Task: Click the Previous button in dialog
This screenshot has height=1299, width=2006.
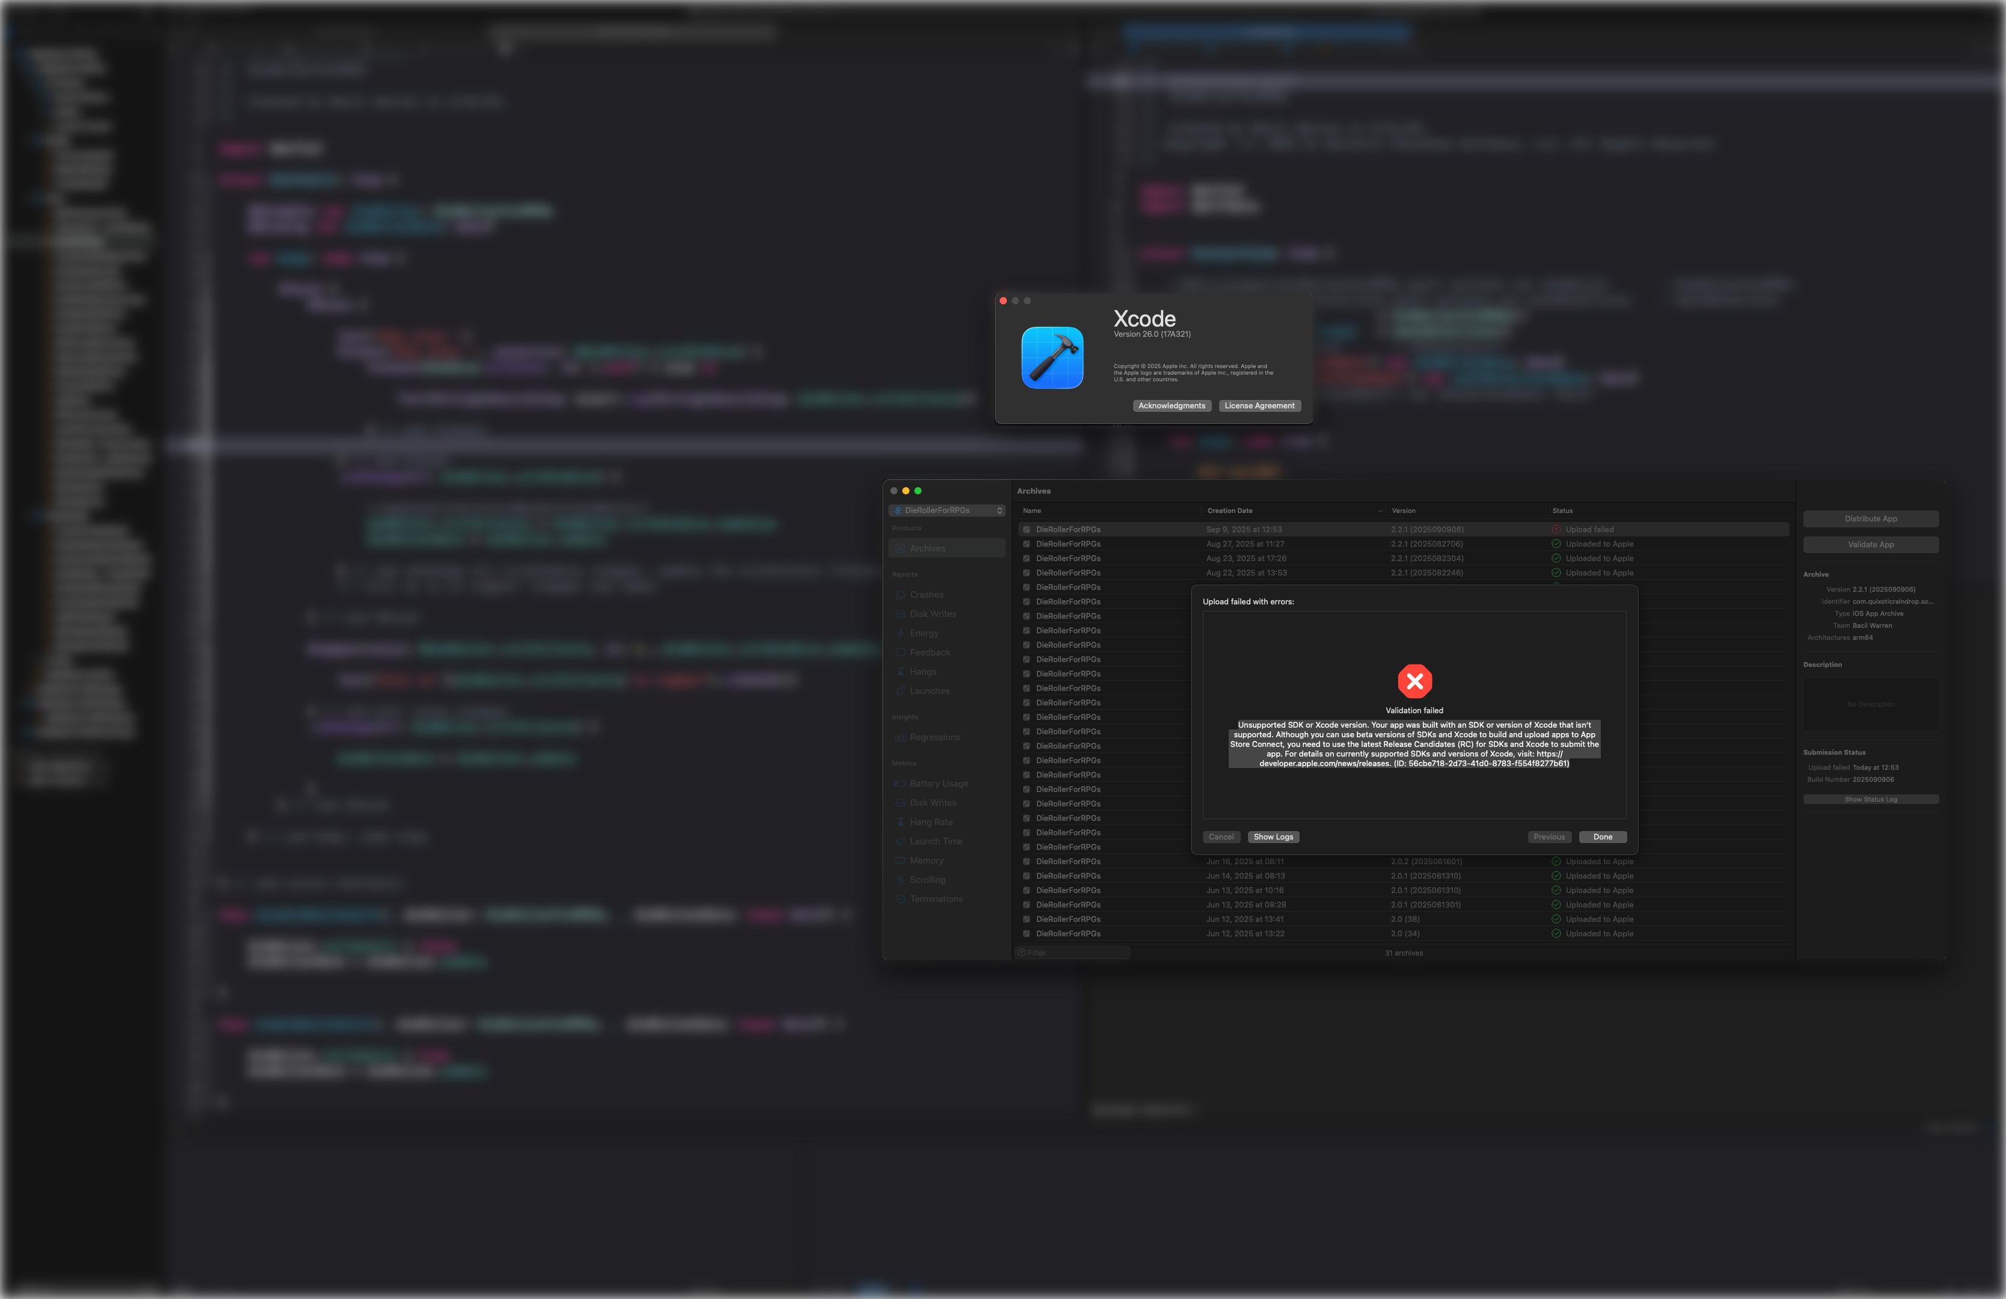Action: tap(1549, 837)
